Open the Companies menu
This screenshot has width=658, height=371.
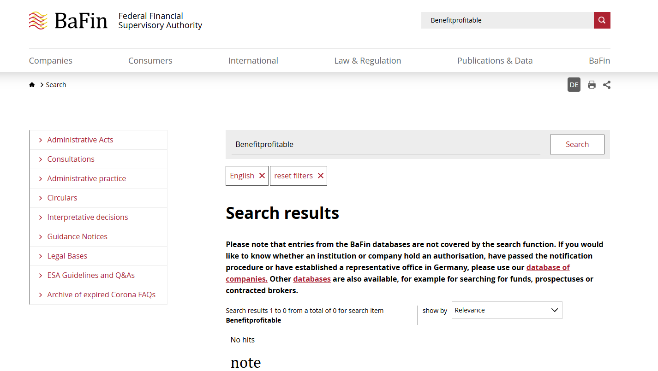pyautogui.click(x=51, y=60)
